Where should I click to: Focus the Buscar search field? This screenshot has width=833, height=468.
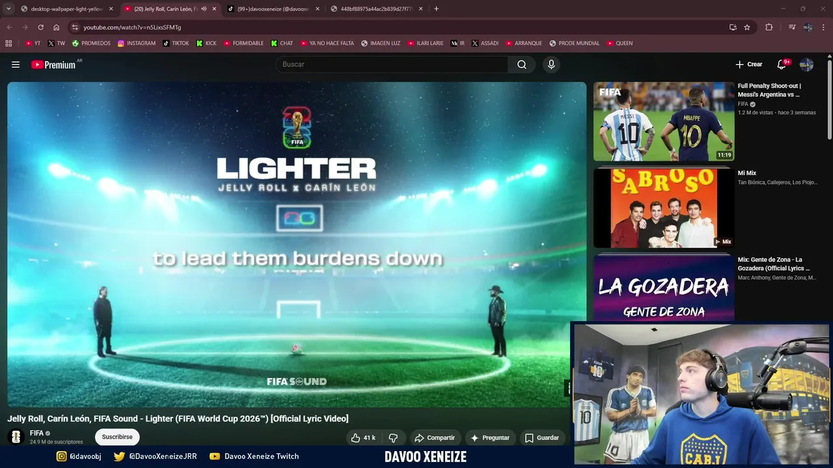click(x=392, y=64)
